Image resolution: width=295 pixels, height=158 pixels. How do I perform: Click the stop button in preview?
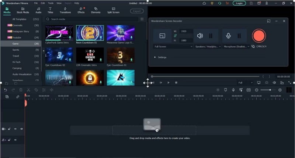[x=176, y=83]
